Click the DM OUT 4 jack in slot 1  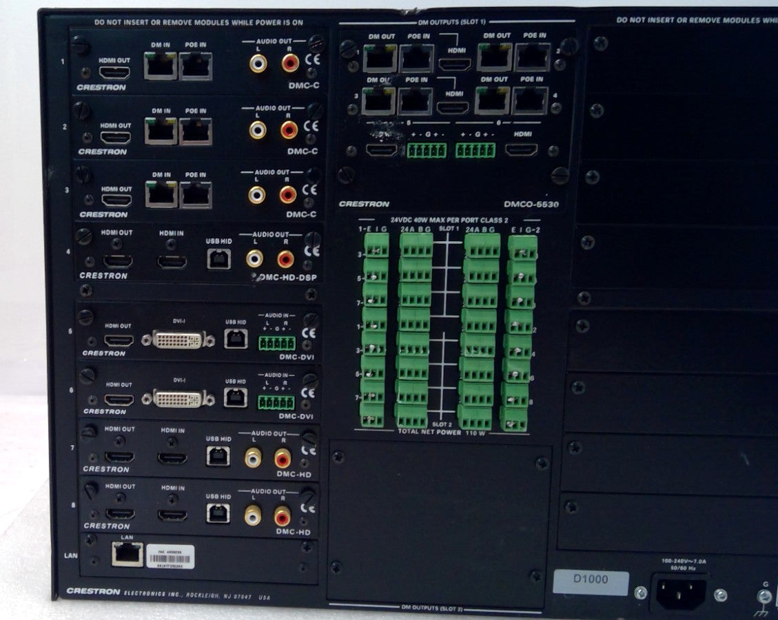coord(492,101)
